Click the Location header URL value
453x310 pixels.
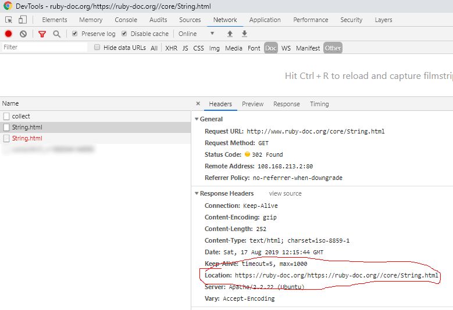tap(336, 275)
